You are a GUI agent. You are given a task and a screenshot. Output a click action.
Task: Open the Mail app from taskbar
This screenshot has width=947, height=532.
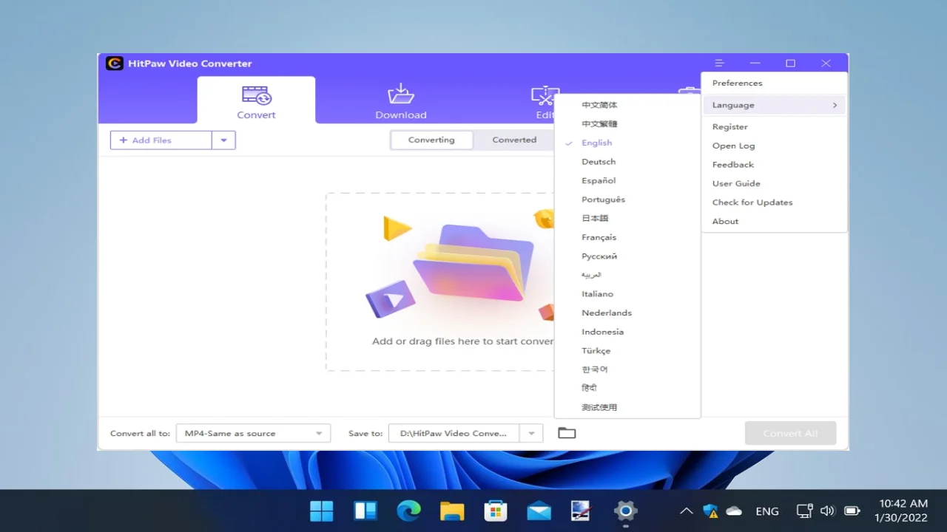539,511
